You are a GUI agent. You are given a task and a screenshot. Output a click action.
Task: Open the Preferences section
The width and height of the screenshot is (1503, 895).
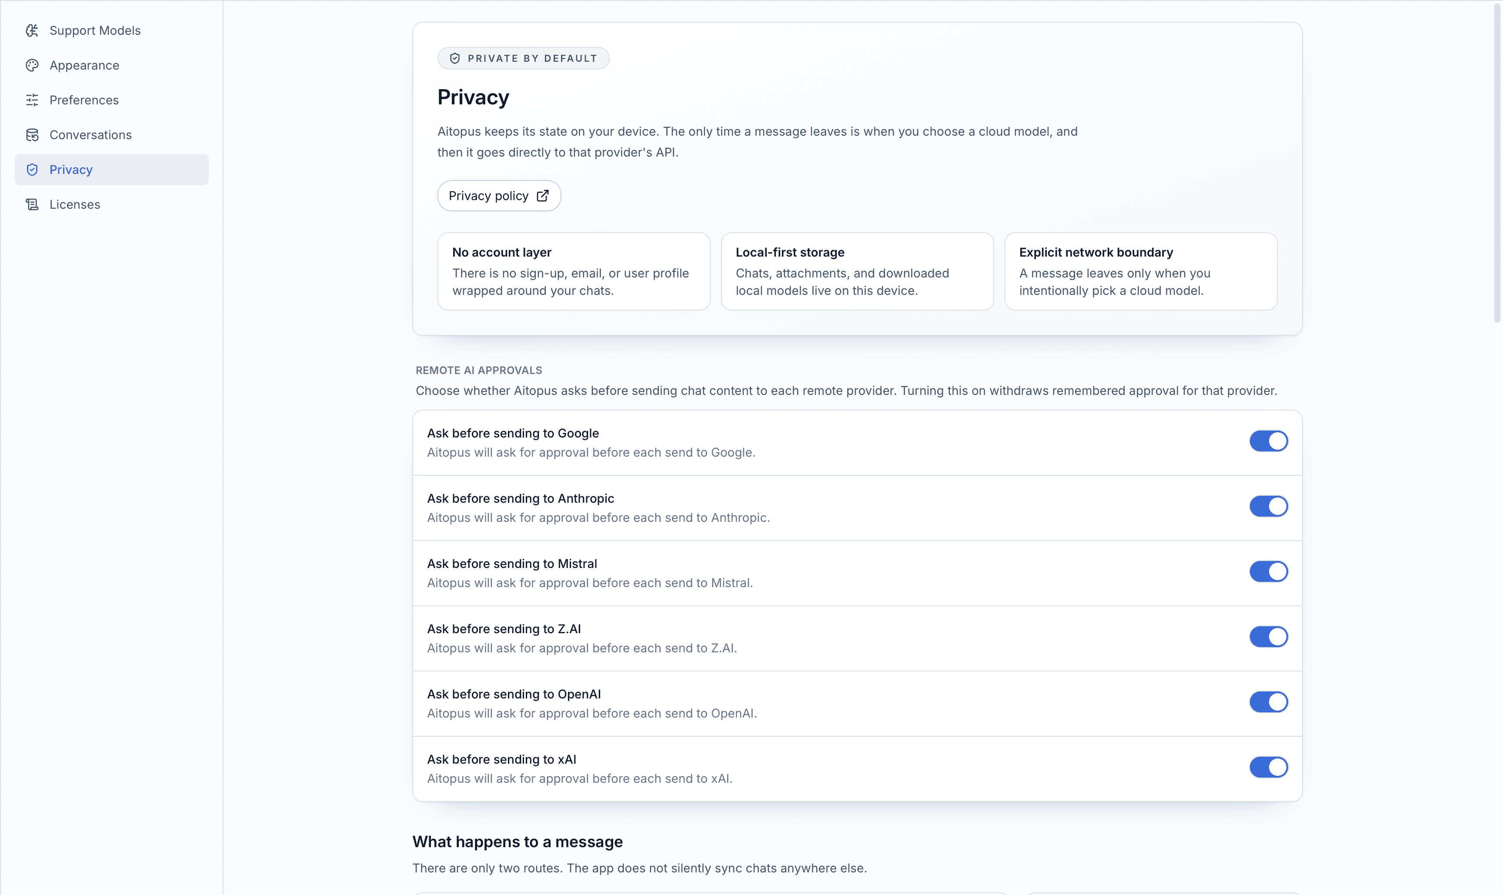pos(112,100)
